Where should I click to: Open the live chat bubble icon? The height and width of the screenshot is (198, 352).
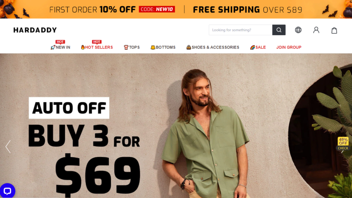tap(7, 191)
